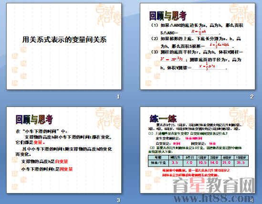Click the red word 变量 on slide 3

point(38,142)
